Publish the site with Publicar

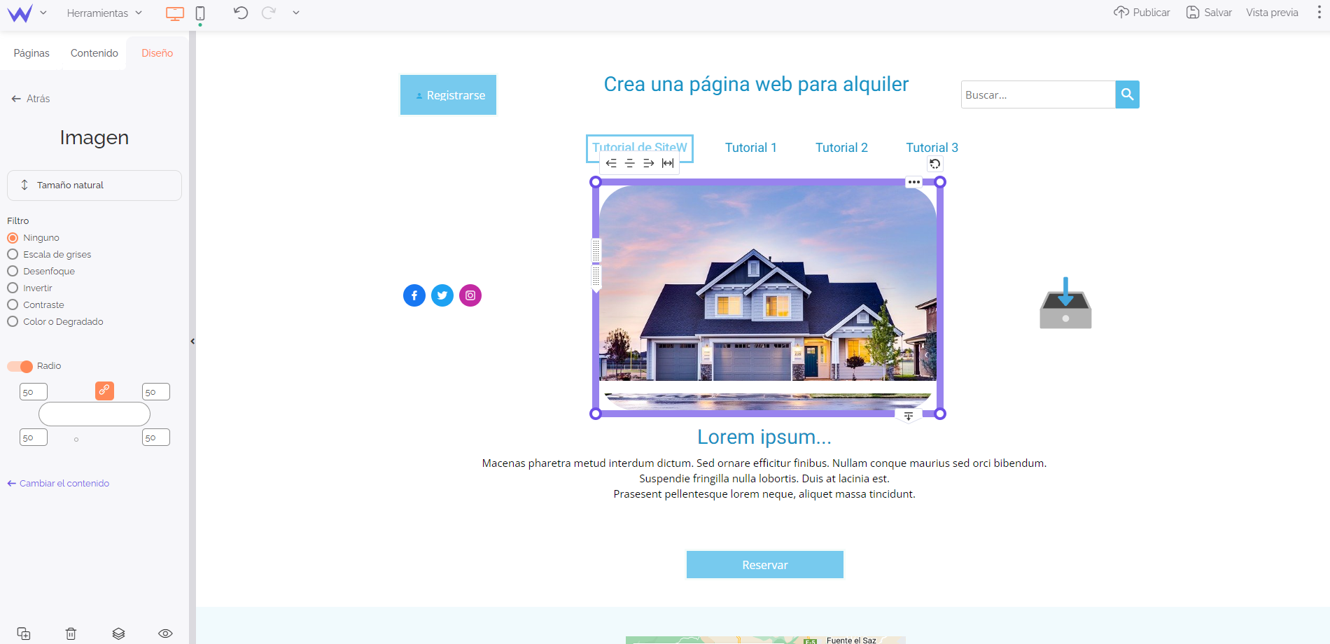click(x=1142, y=13)
